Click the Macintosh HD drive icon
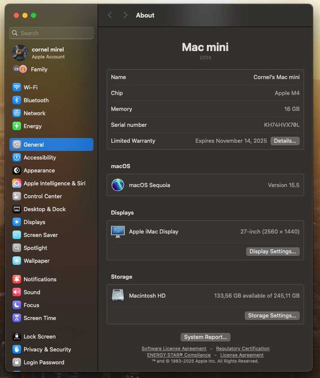This screenshot has height=378, width=320. click(118, 295)
